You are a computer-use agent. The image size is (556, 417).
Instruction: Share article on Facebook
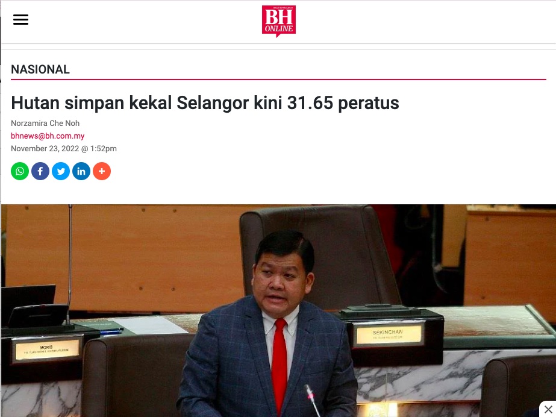coord(40,171)
